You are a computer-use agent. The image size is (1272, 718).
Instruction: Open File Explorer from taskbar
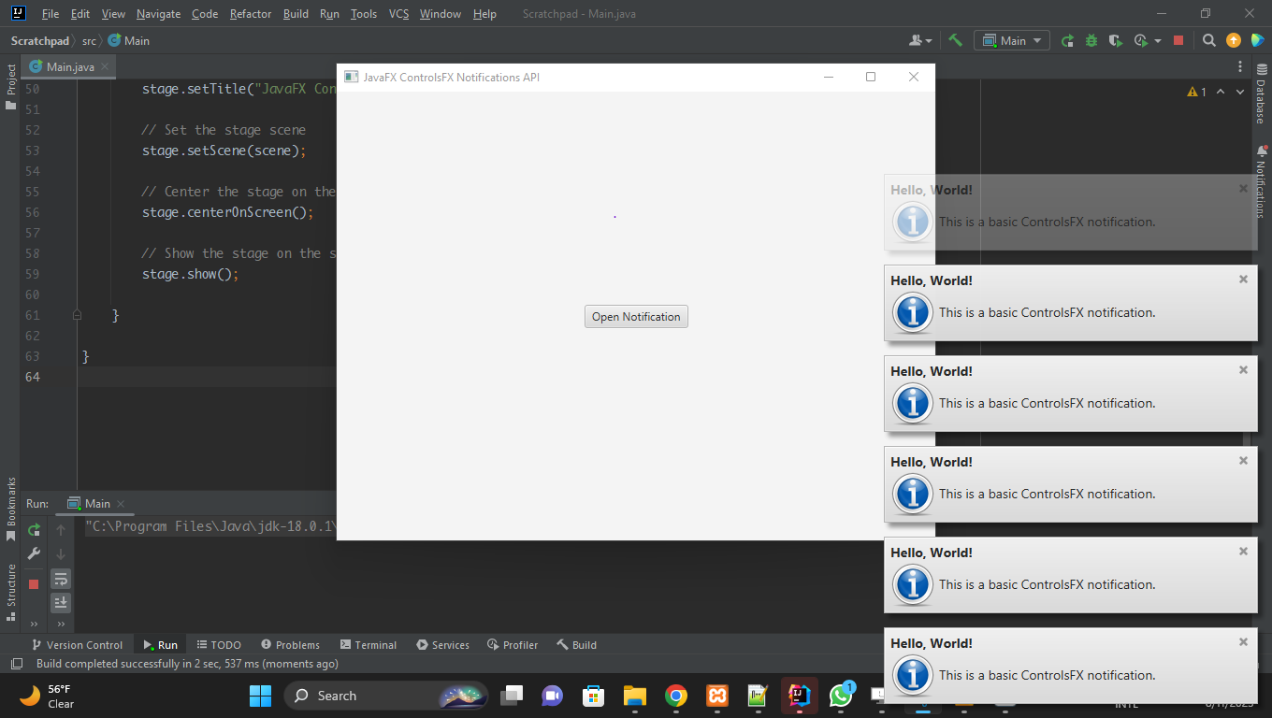tap(635, 696)
